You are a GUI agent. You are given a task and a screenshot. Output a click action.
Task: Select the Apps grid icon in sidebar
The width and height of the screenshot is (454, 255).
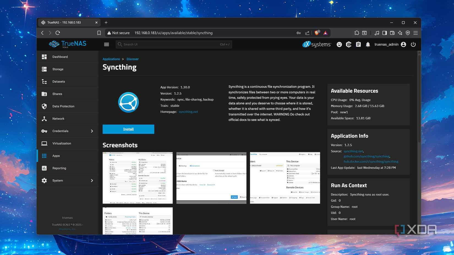coord(44,156)
